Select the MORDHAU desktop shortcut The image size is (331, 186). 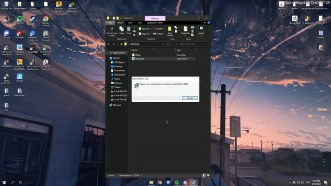tap(6, 63)
